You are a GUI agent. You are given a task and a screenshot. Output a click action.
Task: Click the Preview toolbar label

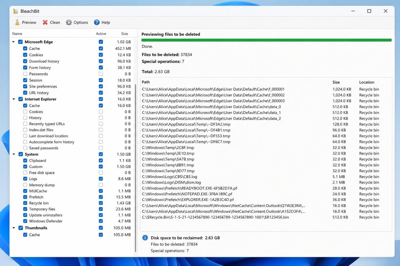(29, 22)
